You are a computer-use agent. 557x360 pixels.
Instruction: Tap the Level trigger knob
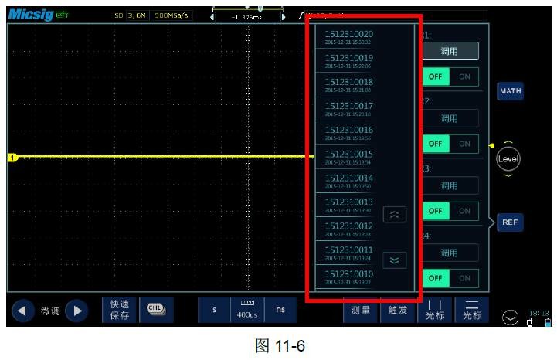(x=508, y=159)
